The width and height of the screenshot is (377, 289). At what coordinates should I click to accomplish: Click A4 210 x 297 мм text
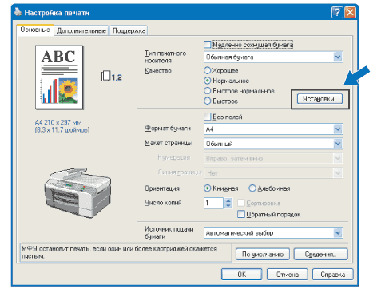58,122
